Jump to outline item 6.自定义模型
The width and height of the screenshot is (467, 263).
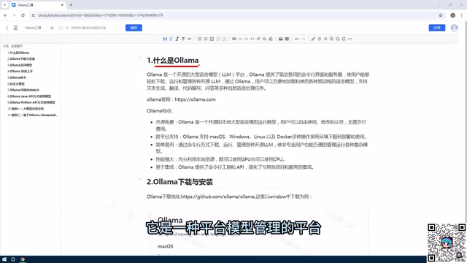point(16,84)
